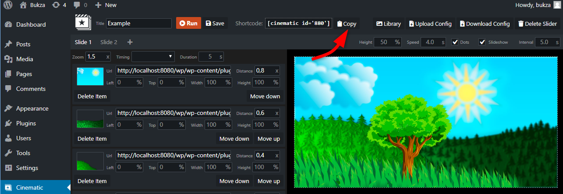563x194 pixels.
Task: Add a new slide with plus icon
Action: [x=130, y=42]
